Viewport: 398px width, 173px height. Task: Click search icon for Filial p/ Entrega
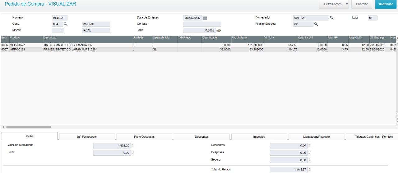(316, 24)
